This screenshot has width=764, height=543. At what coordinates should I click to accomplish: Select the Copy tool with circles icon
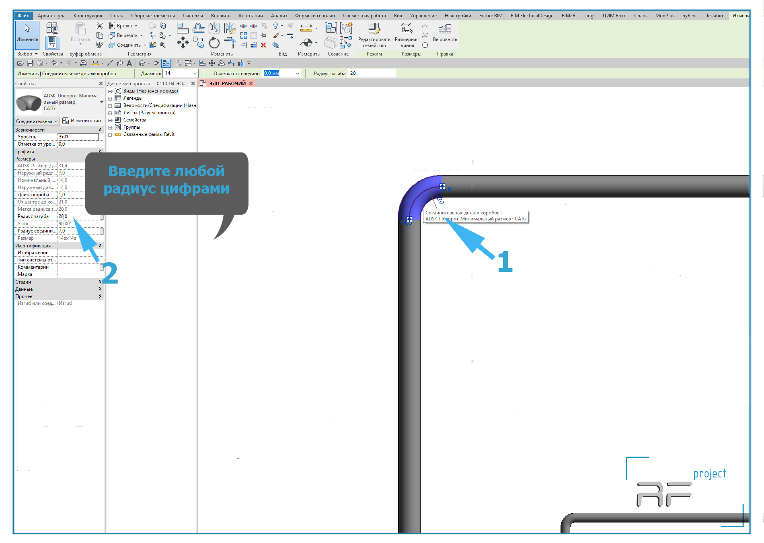(x=198, y=42)
